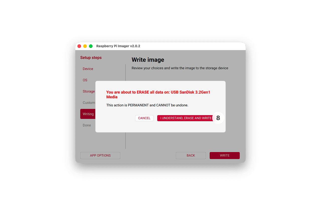Jump to the Done step

point(87,125)
